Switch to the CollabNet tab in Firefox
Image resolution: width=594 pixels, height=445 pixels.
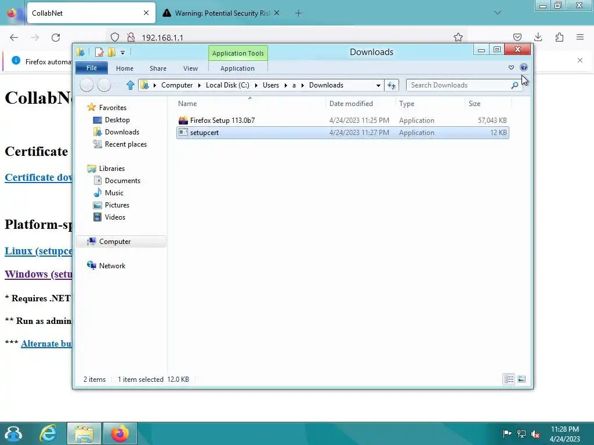click(91, 13)
